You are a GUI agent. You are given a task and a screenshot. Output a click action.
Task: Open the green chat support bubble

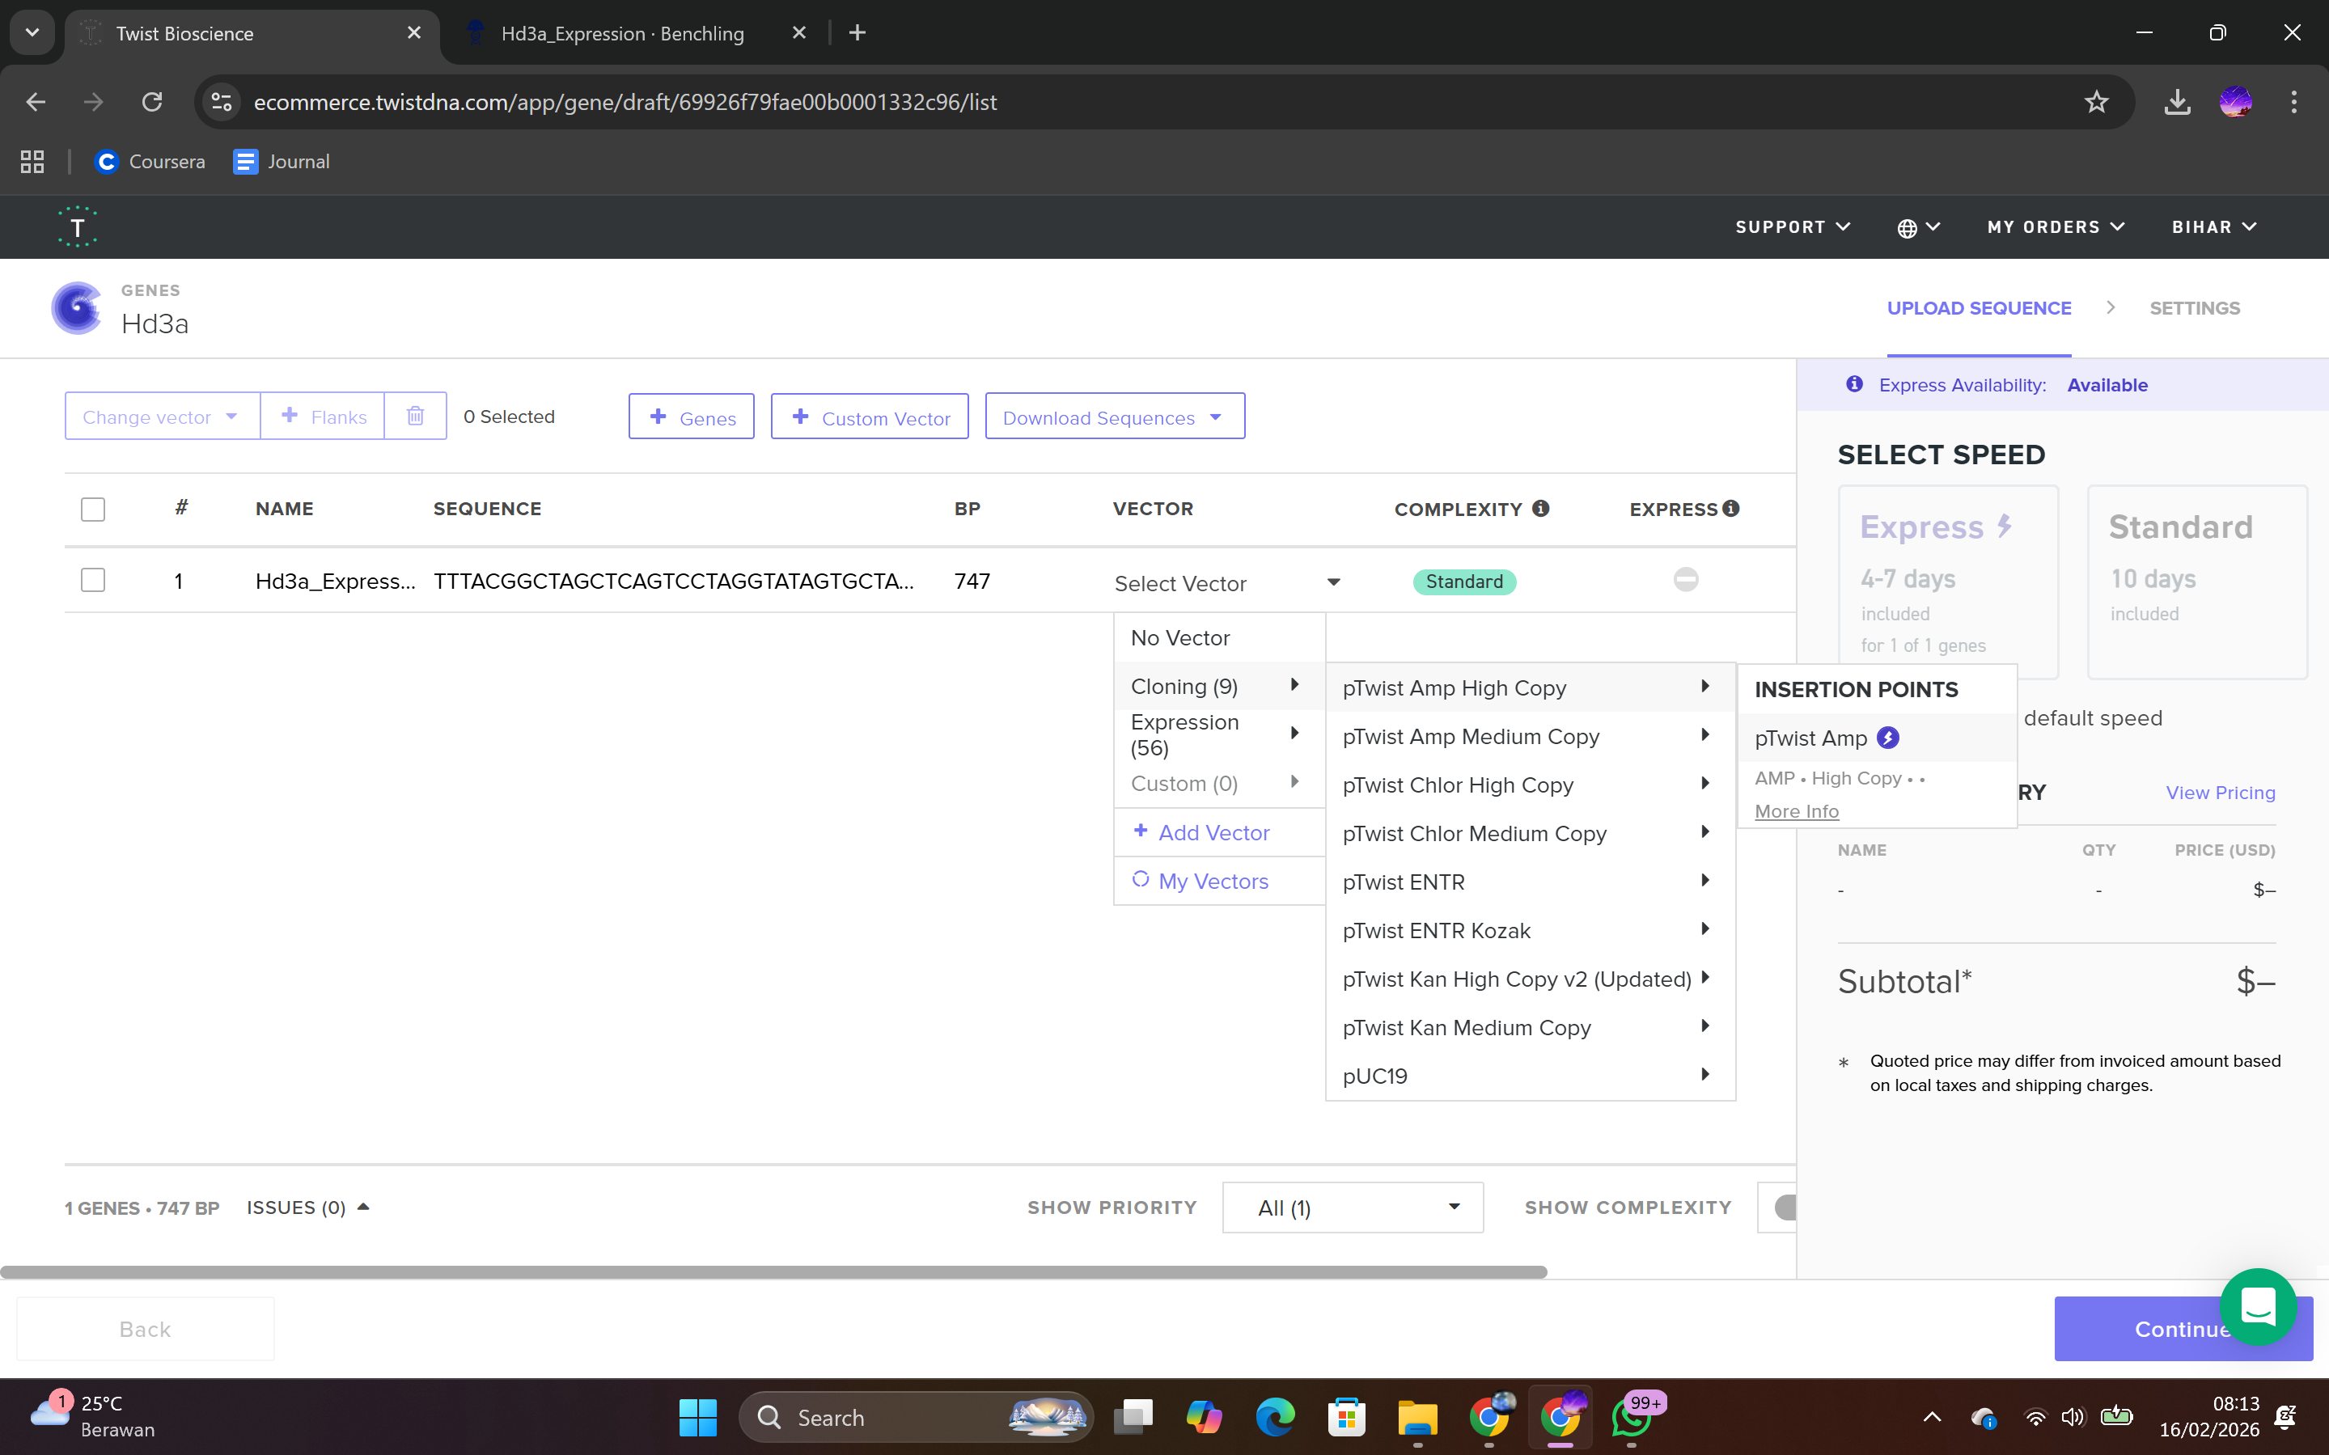(2257, 1306)
